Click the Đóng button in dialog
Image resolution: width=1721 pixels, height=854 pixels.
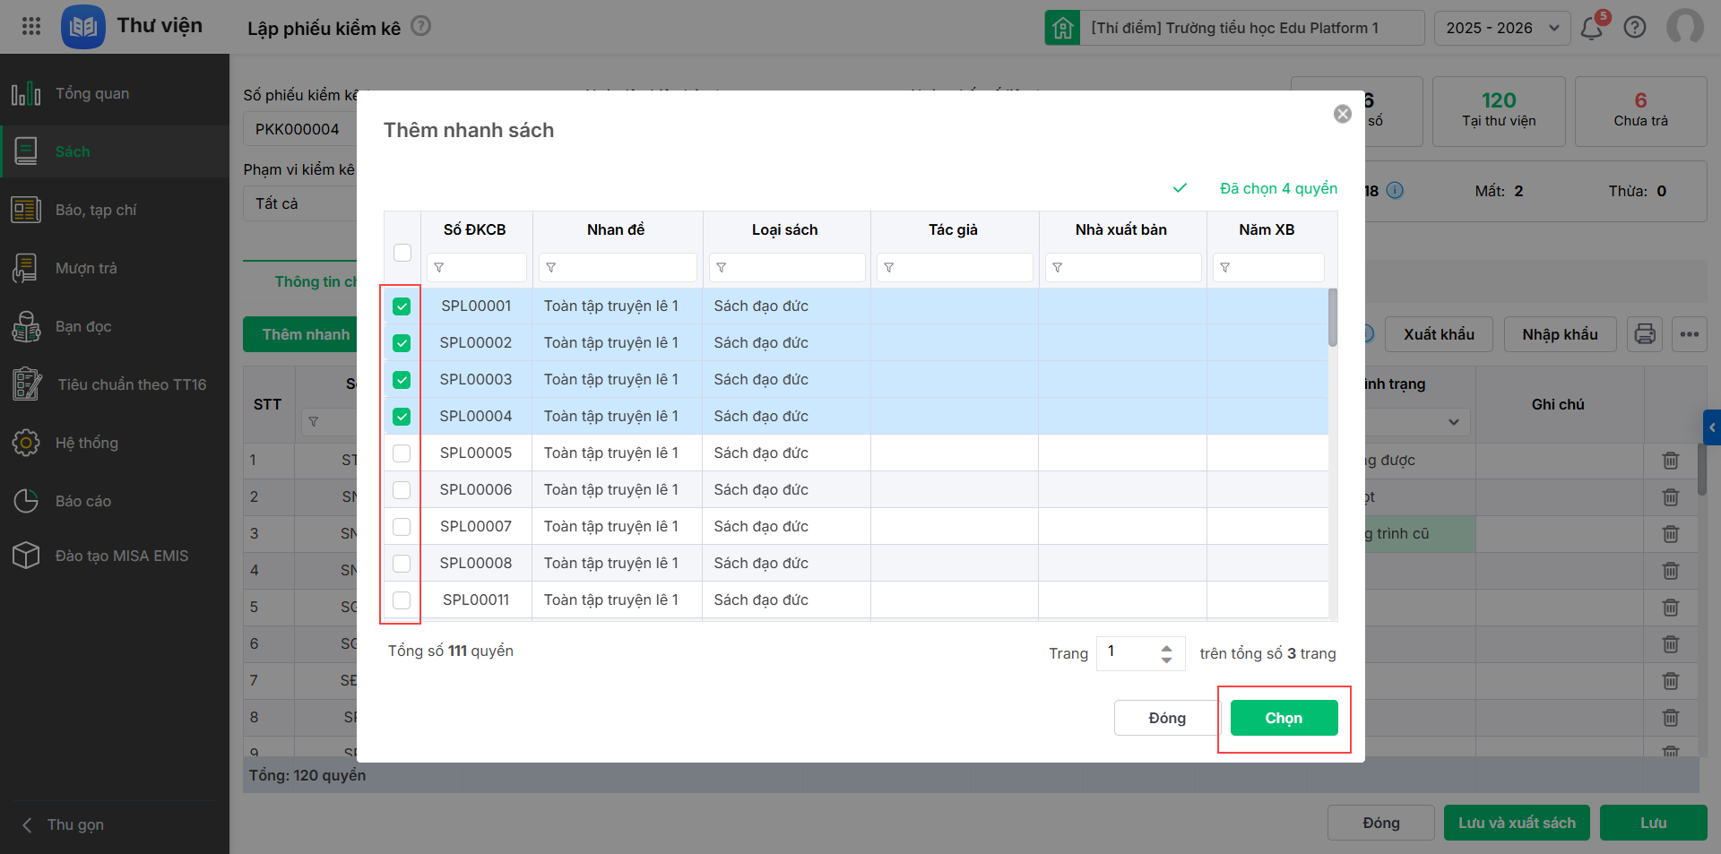[1166, 718]
